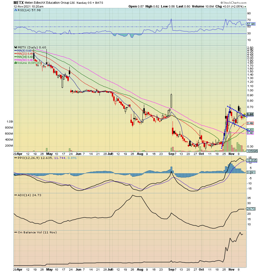Click the Low 0.56 value
The height and width of the screenshot is (272, 258).
168,6
